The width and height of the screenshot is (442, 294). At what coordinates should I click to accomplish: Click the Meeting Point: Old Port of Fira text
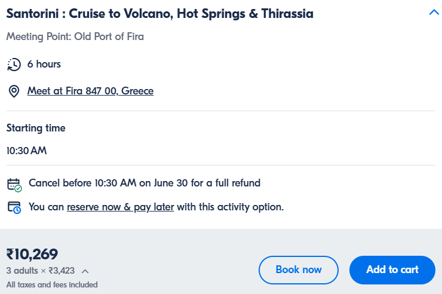[x=75, y=36]
